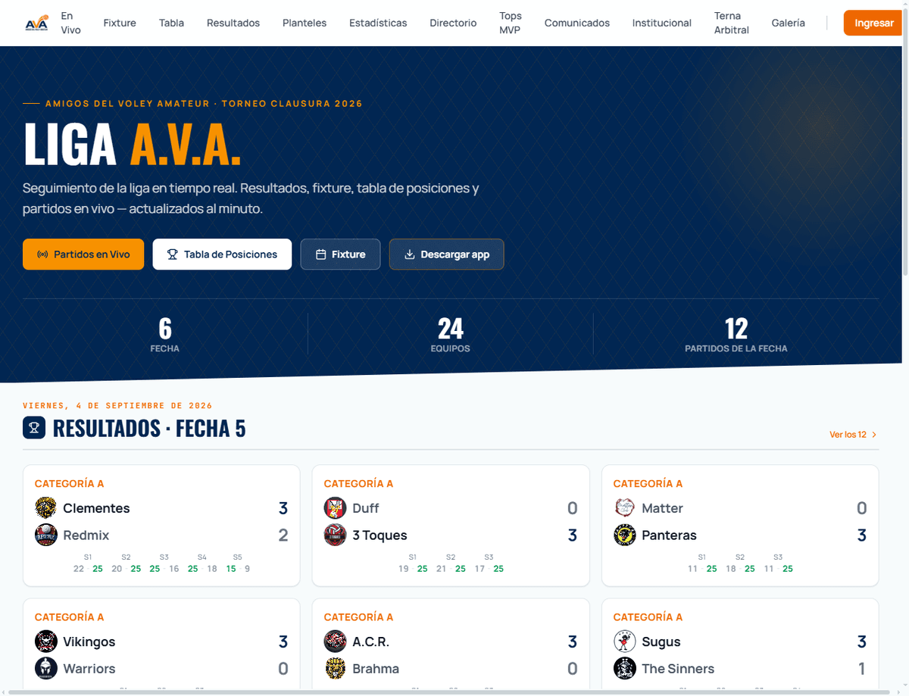This screenshot has height=696, width=909.
Task: Open the En Vivo menu item
Action: point(71,23)
